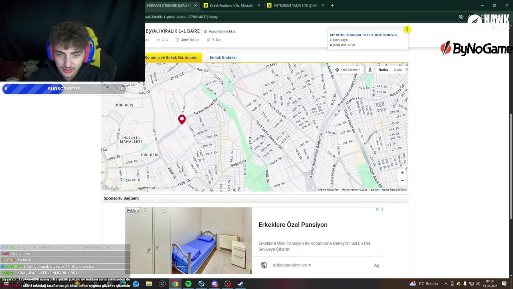Click the AdChoices icon on the ad

coord(378,210)
